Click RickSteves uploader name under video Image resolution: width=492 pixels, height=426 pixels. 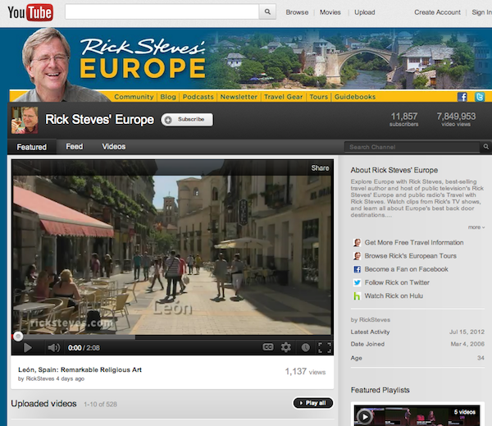tap(40, 379)
